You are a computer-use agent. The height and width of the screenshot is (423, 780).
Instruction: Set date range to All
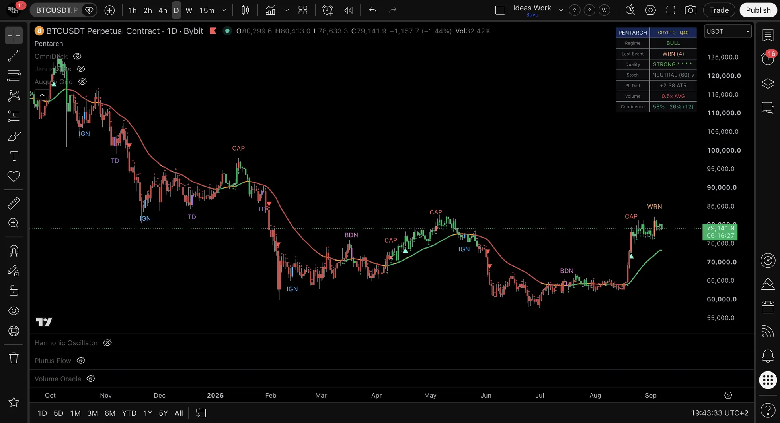(179, 413)
